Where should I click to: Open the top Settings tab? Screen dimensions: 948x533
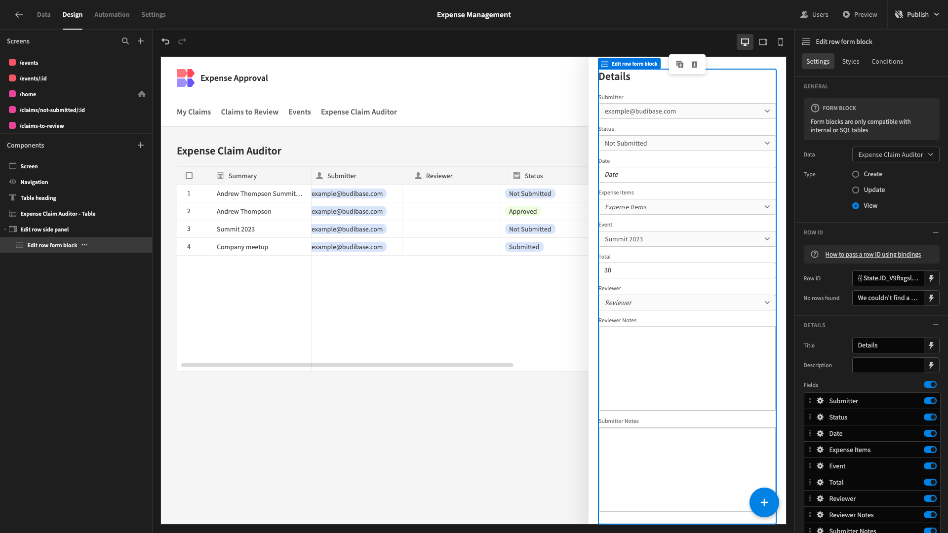(x=154, y=15)
